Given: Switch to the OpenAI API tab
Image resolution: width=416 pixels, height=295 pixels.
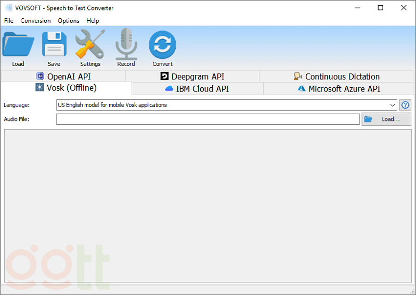Looking at the screenshot, I should coord(63,76).
